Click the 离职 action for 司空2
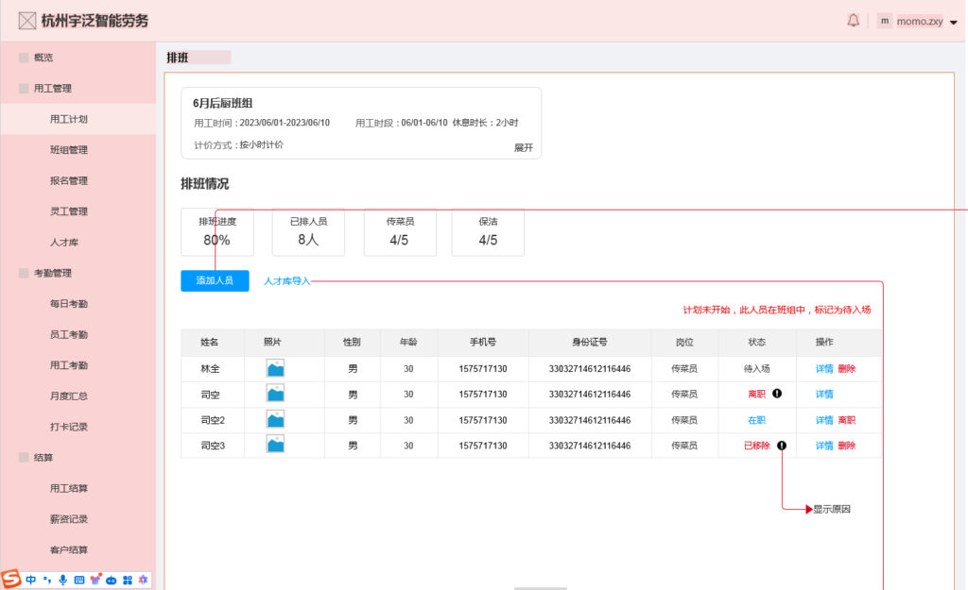This screenshot has width=968, height=590. (846, 420)
